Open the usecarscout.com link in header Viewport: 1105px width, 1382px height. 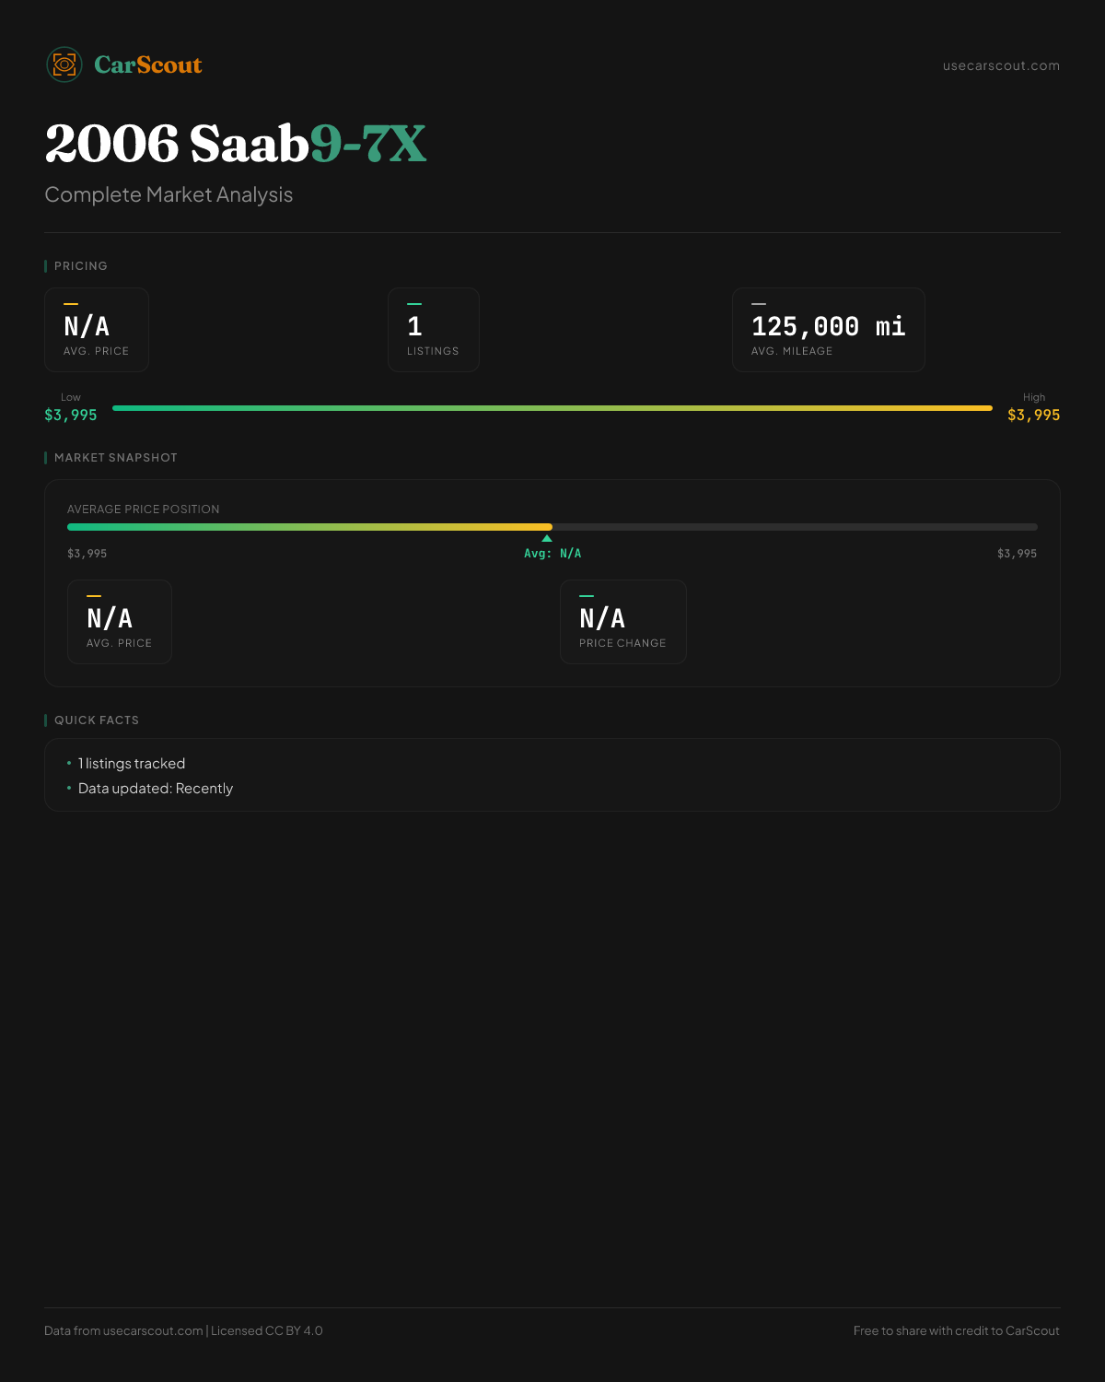(x=1001, y=65)
